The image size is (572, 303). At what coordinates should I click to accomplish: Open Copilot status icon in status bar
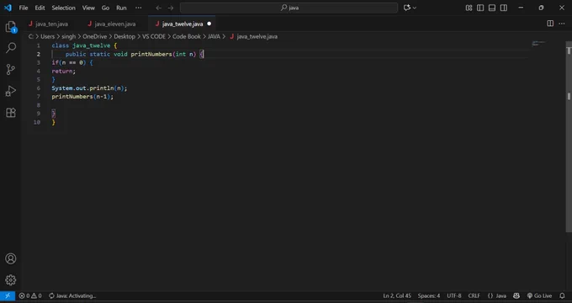point(516,295)
